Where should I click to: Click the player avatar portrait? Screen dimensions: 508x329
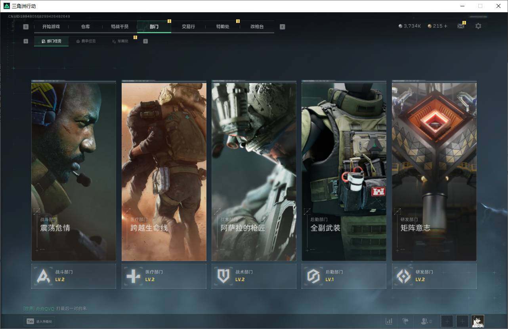coord(477,321)
